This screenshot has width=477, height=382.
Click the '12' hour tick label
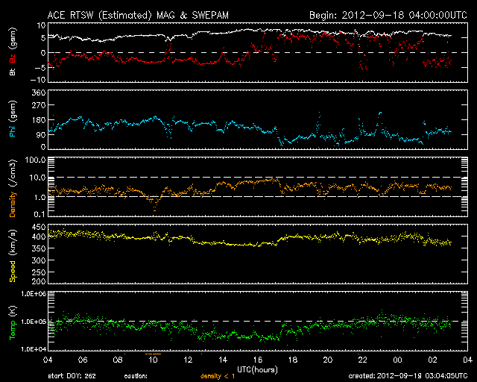(x=188, y=360)
